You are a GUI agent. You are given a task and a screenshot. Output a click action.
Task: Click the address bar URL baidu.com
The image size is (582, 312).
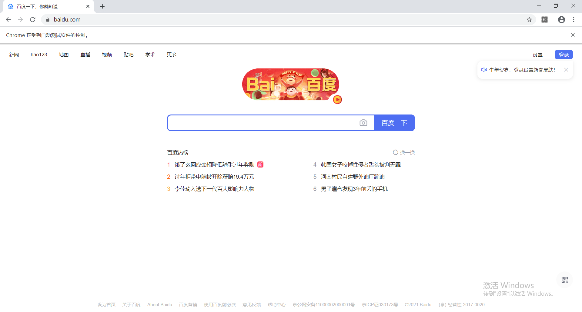pos(67,20)
